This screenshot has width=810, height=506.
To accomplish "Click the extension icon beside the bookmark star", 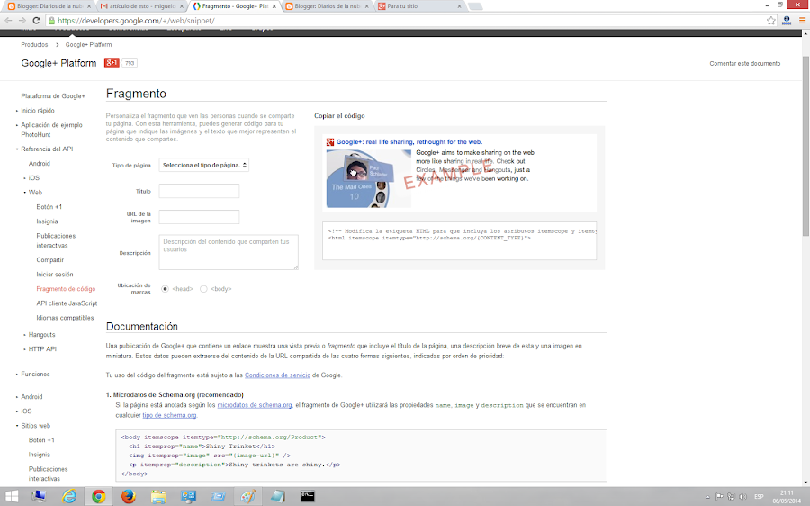I will 787,21.
